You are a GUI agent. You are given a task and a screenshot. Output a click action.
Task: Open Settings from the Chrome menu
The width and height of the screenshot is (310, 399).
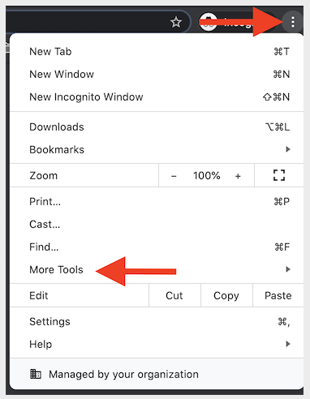pos(157,321)
